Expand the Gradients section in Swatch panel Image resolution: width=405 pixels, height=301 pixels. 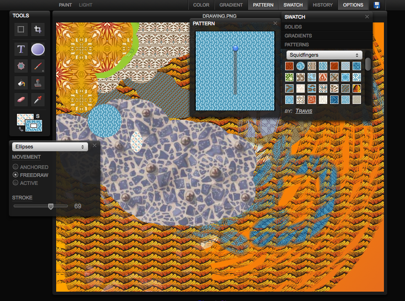pos(298,36)
